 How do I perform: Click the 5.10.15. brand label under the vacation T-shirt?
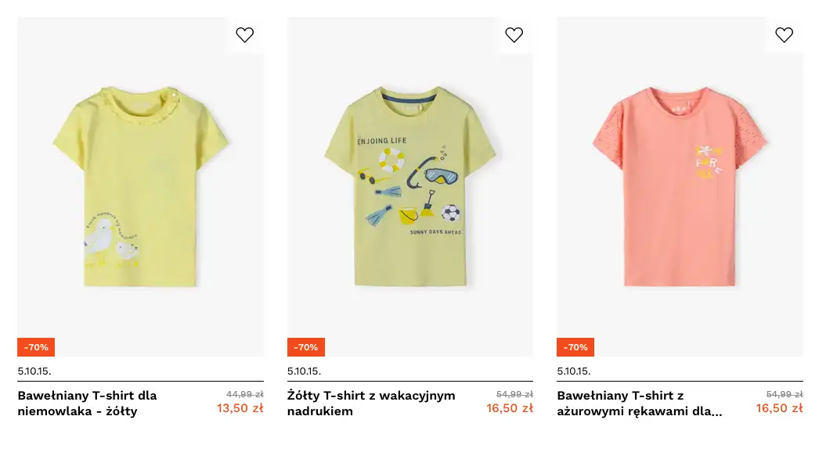tap(304, 371)
